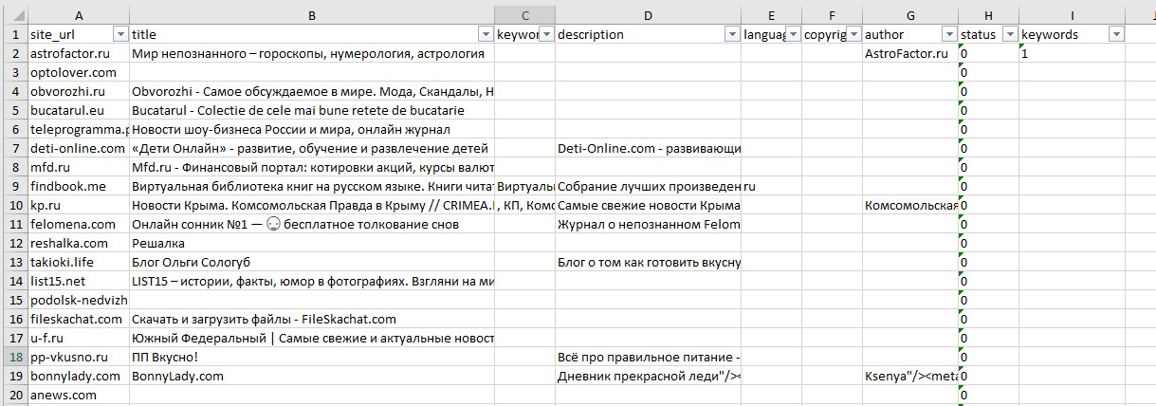Click cell containing reshalka.com
The image size is (1156, 406).
click(x=79, y=243)
